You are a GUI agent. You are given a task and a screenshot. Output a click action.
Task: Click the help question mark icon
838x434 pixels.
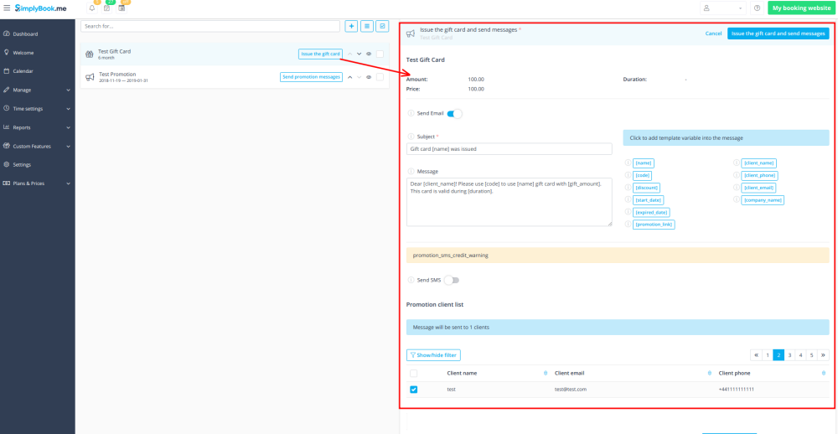[758, 8]
